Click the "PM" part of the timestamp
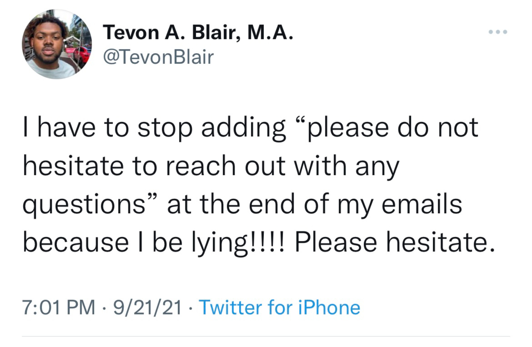 pyautogui.click(x=81, y=308)
